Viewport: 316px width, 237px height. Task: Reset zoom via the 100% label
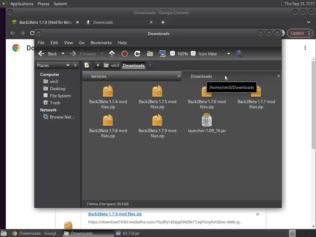pos(183,54)
